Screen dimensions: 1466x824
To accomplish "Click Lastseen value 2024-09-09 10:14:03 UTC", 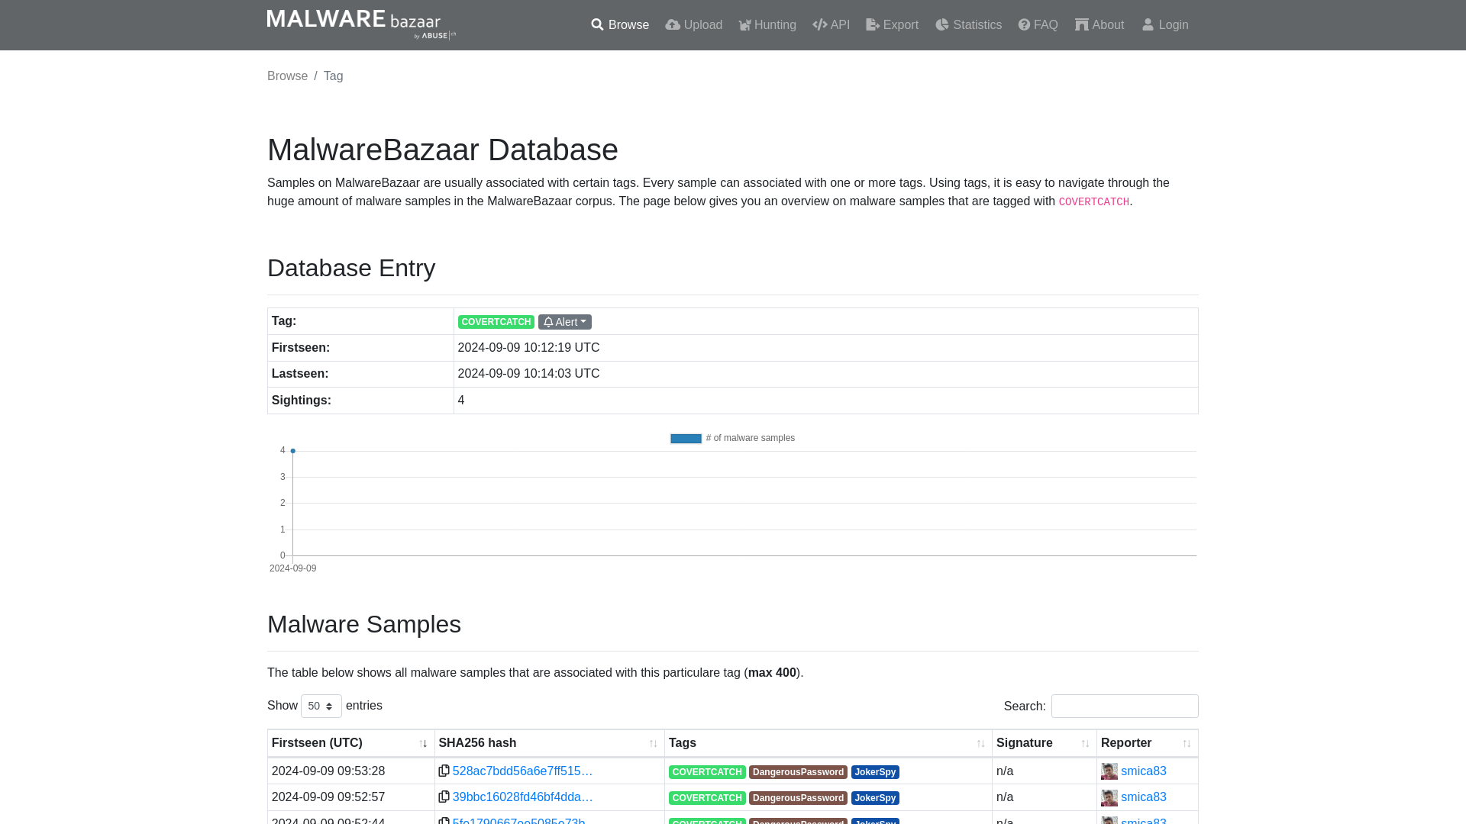I will 528,374.
